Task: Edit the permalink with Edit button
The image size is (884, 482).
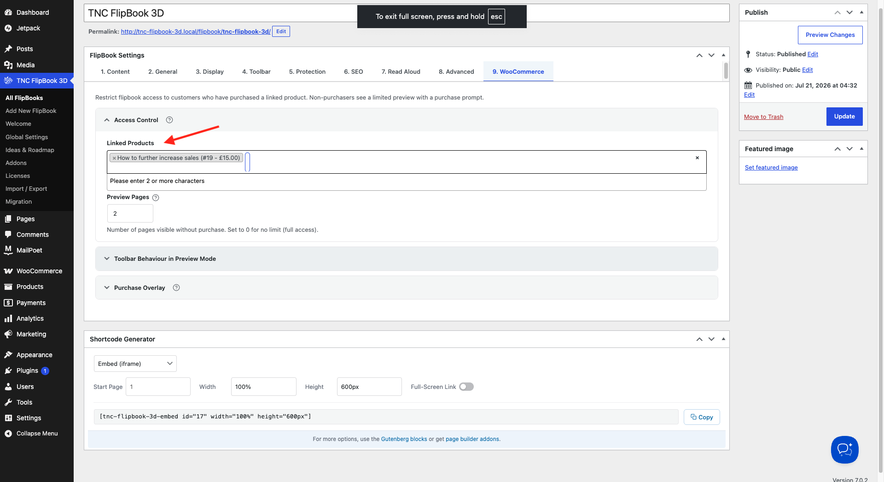Action: (281, 31)
